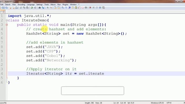Click the Playback macro icon

(x=97, y=8)
